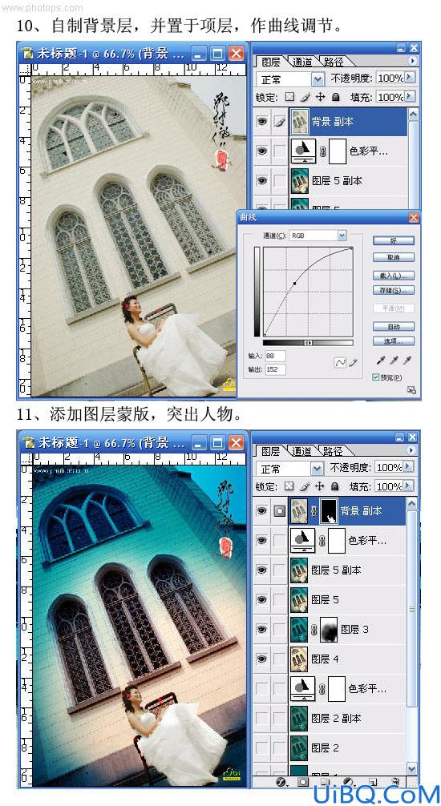441x806 pixels.
Task: Open panel flyout menu arrow in step 11 panel
Action: (412, 450)
